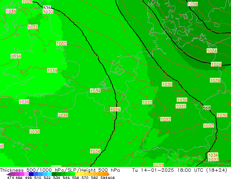Click the 1018 pressure label
Viewport: 231px width, 179px height.
[x=193, y=4]
